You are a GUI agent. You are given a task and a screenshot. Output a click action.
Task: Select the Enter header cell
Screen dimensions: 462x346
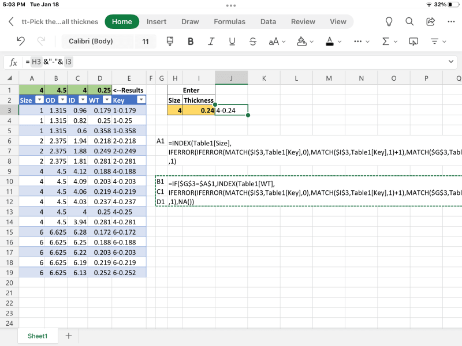(191, 90)
